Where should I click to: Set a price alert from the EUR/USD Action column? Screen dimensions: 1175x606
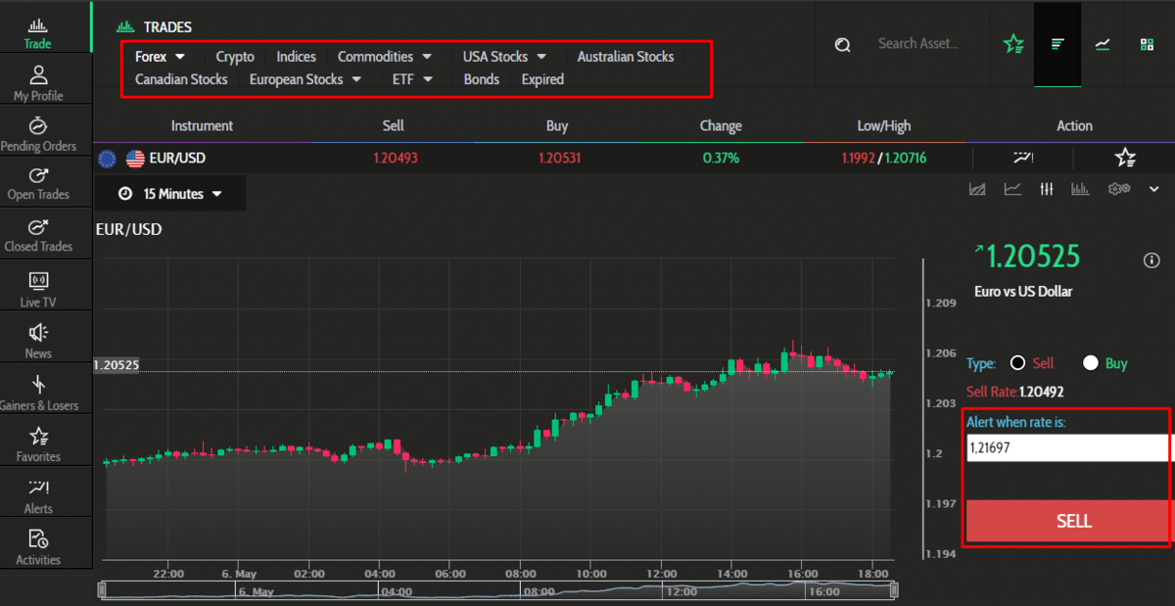1023,158
